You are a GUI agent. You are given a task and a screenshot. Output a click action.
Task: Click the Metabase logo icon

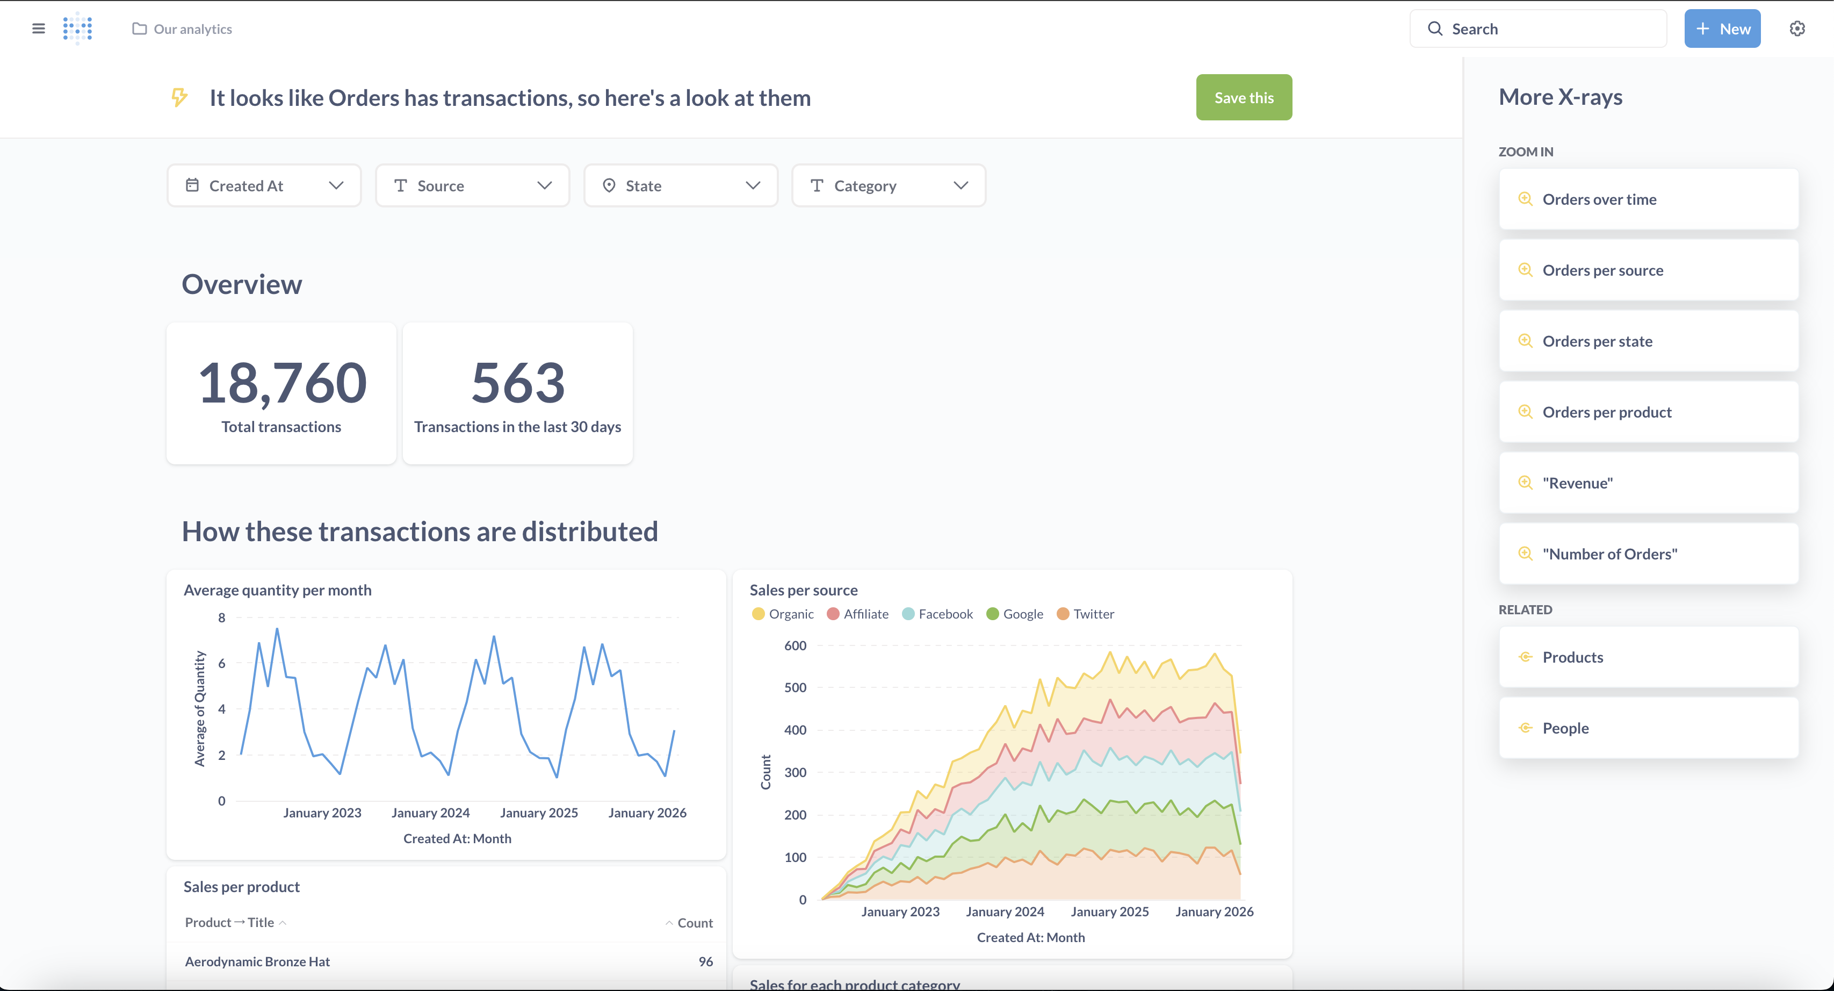coord(77,28)
